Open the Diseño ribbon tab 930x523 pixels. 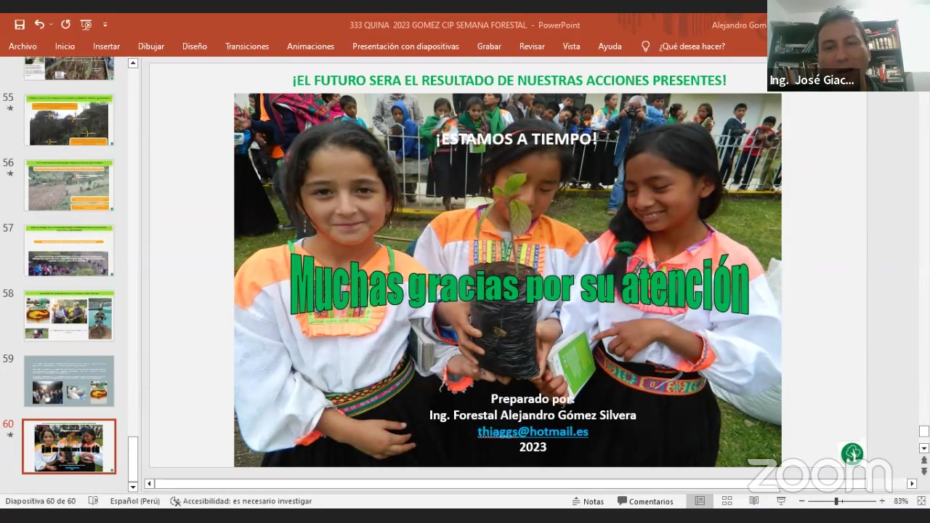pyautogui.click(x=195, y=46)
